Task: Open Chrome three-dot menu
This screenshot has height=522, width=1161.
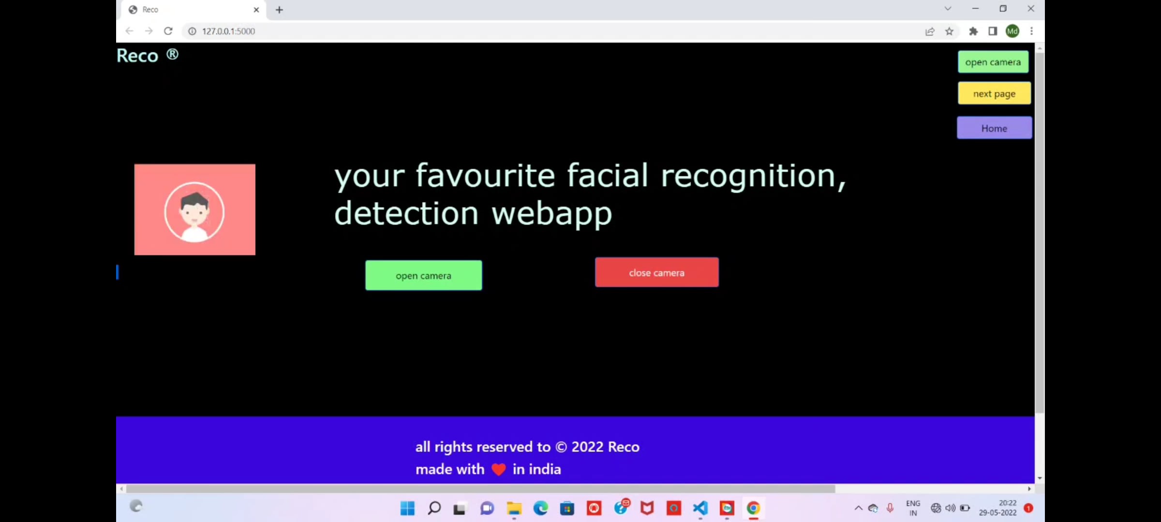Action: coord(1031,31)
